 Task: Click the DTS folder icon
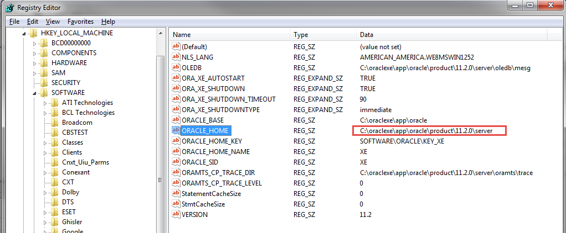point(54,202)
